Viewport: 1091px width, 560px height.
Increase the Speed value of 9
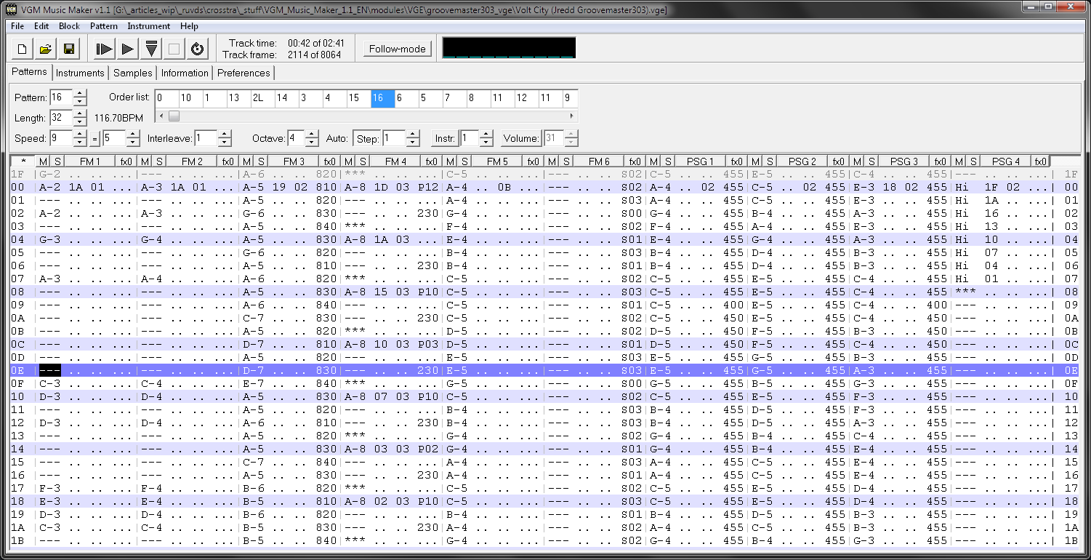80,134
